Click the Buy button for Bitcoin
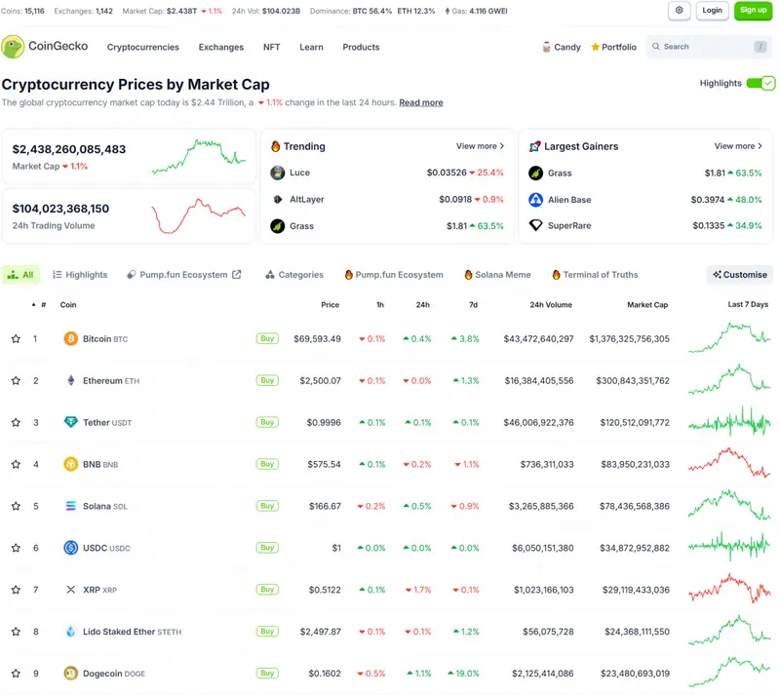This screenshot has width=780, height=695. [x=267, y=339]
